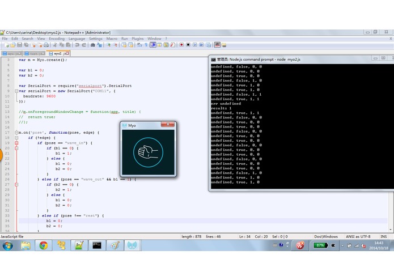Collapse the fold at line 18 if !edge
The image size is (394, 280).
[x=16, y=138]
